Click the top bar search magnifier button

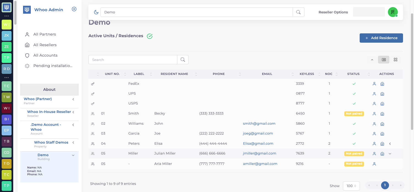pyautogui.click(x=298, y=12)
